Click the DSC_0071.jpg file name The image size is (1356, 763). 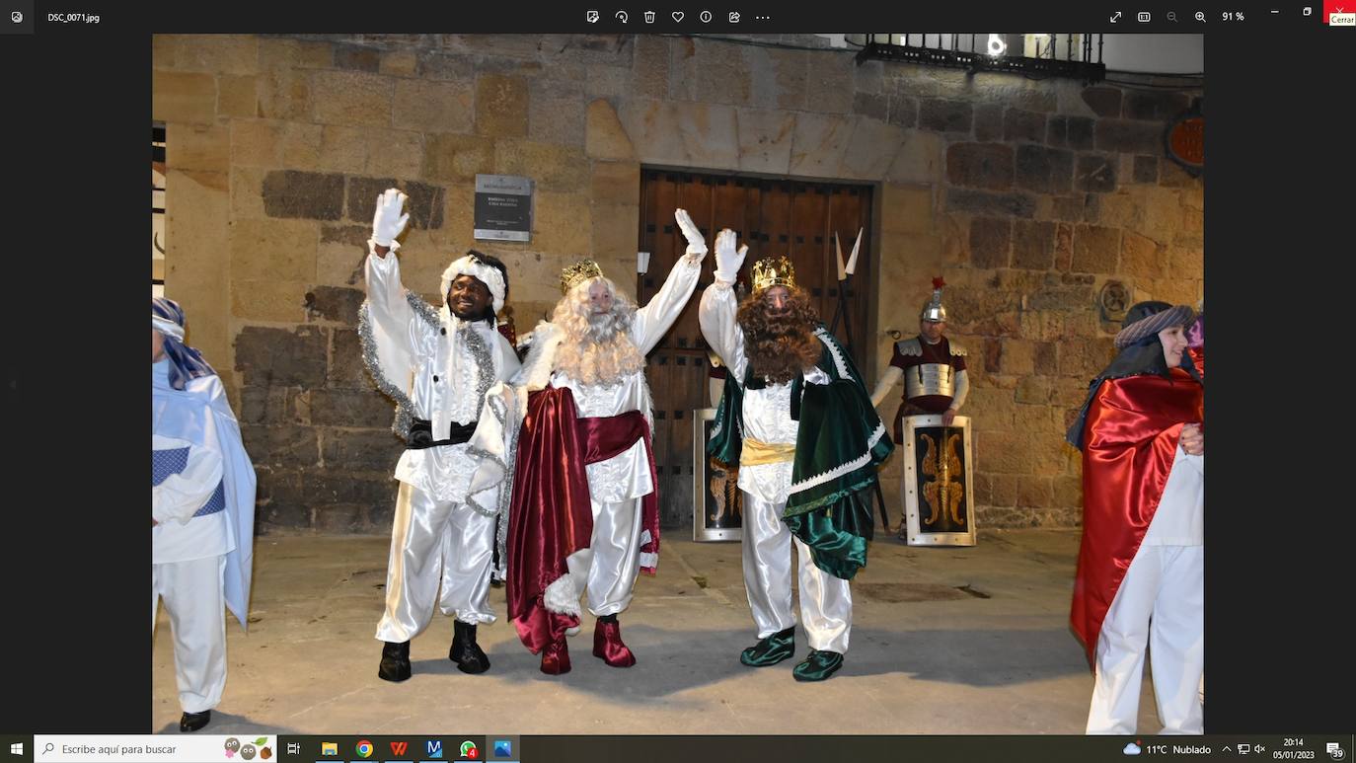(73, 18)
